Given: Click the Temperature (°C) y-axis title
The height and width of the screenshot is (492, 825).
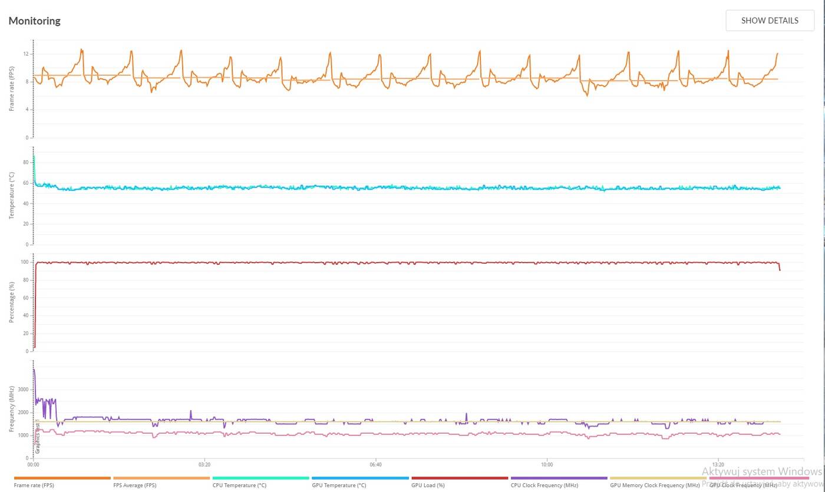Looking at the screenshot, I should click(x=12, y=195).
